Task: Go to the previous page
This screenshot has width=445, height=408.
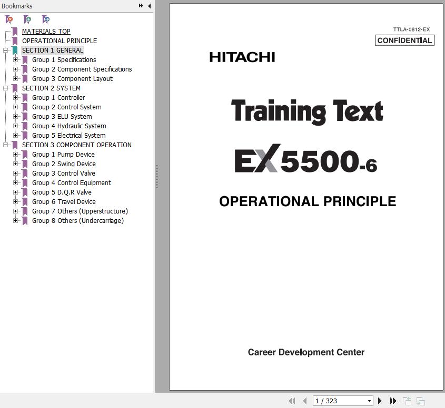Action: click(x=305, y=401)
